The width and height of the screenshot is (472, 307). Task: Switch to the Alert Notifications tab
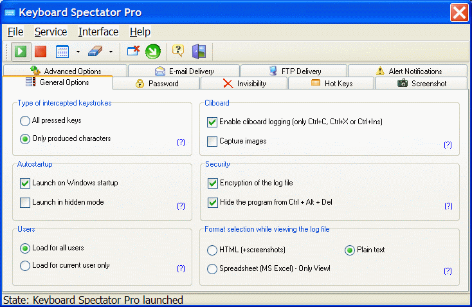[x=408, y=71]
